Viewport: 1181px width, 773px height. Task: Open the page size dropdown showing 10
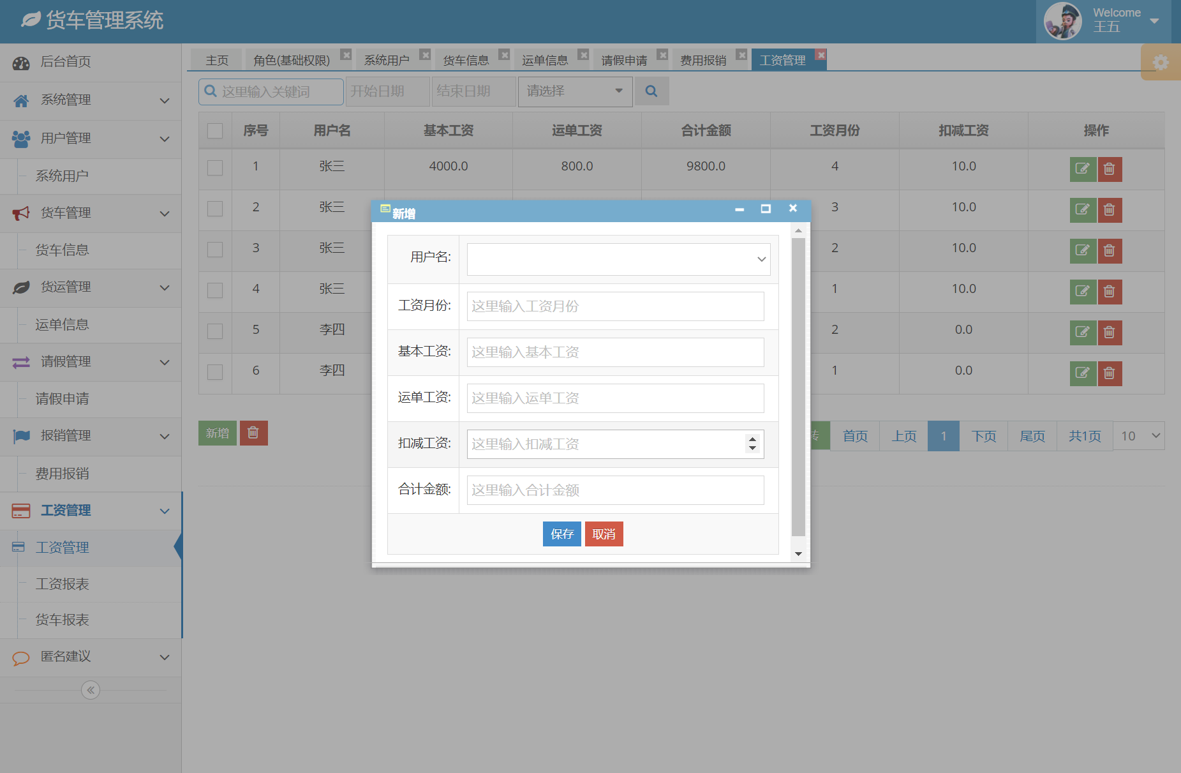pos(1138,435)
